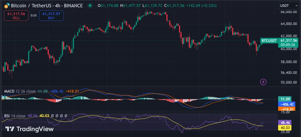Select the RSI indicator label
301x137 pixels.
click(7, 116)
